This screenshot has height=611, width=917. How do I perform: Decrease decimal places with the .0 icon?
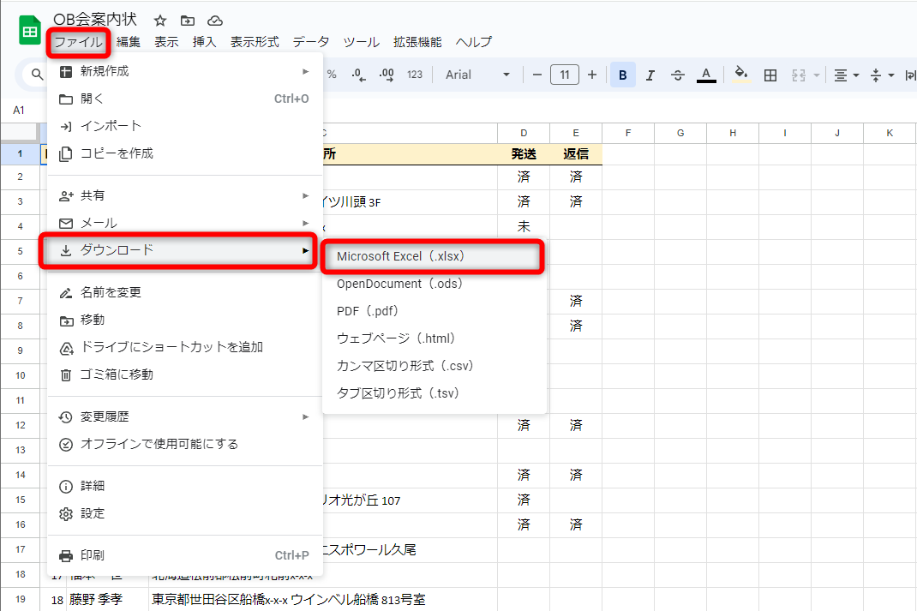360,75
